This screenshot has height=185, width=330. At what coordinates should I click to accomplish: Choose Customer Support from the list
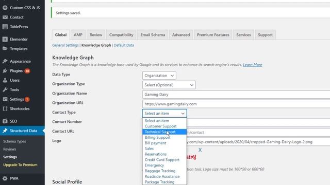click(164, 126)
